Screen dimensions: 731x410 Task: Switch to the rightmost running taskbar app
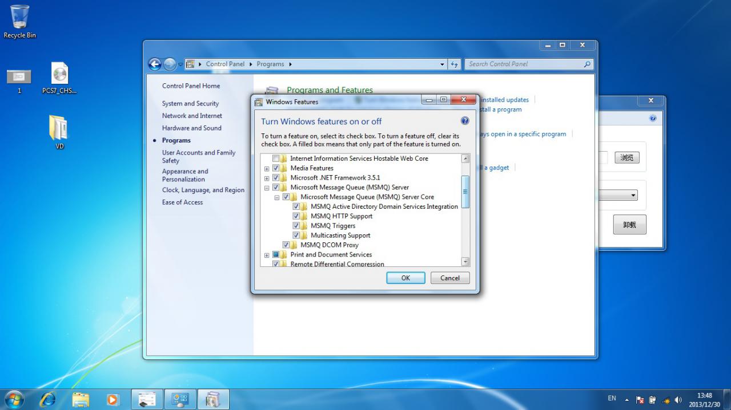click(x=213, y=399)
